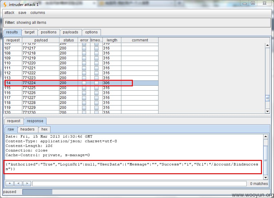The width and height of the screenshot is (274, 198).
Task: Maximize the intruder attack window
Action: [x=253, y=3]
